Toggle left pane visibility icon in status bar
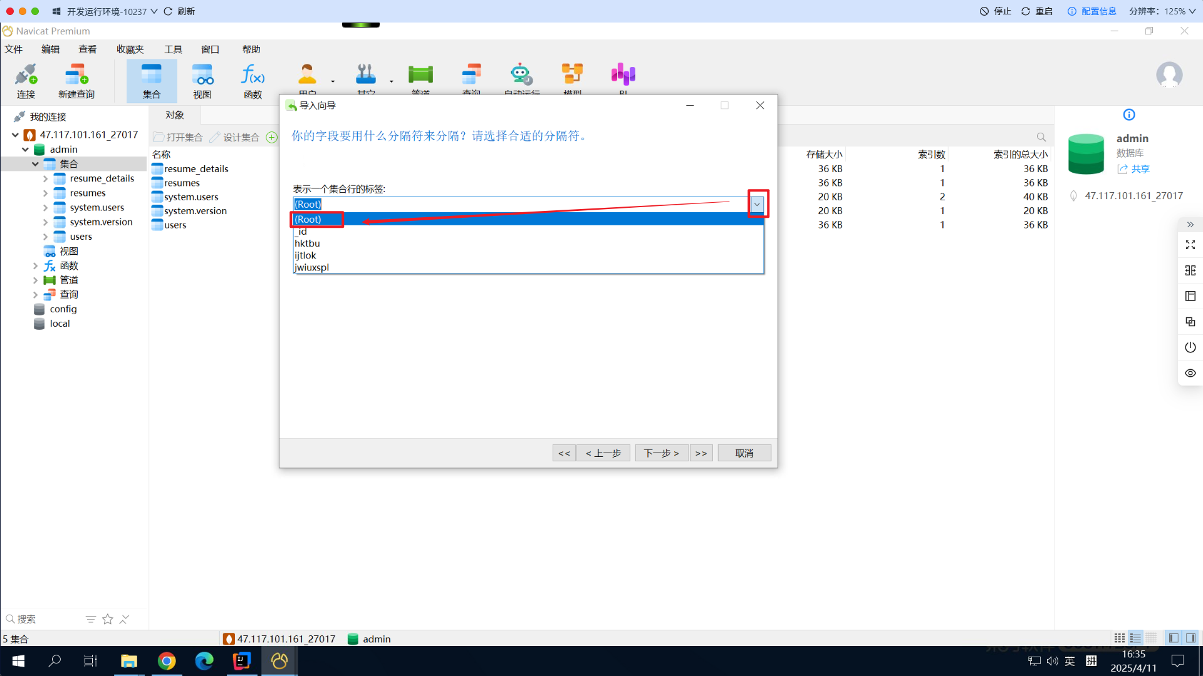 (1174, 638)
